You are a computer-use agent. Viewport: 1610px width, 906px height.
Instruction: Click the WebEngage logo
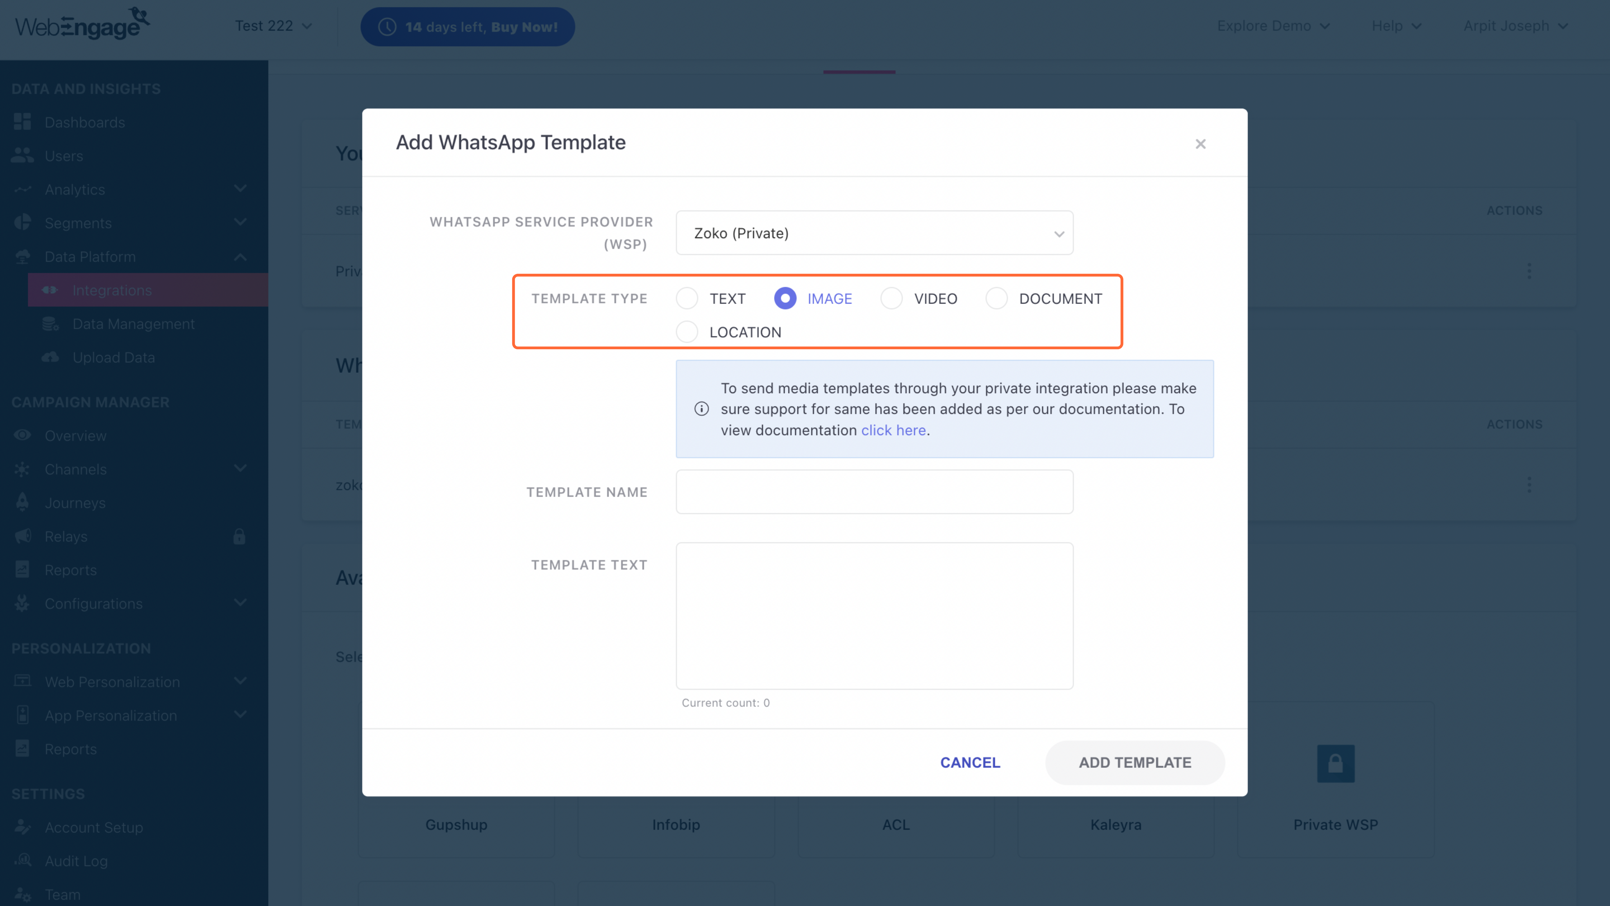click(x=82, y=24)
